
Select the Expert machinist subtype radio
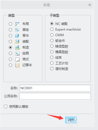(x=52, y=29)
